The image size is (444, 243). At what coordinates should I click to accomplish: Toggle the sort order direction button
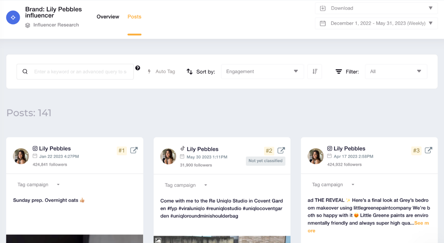(315, 71)
